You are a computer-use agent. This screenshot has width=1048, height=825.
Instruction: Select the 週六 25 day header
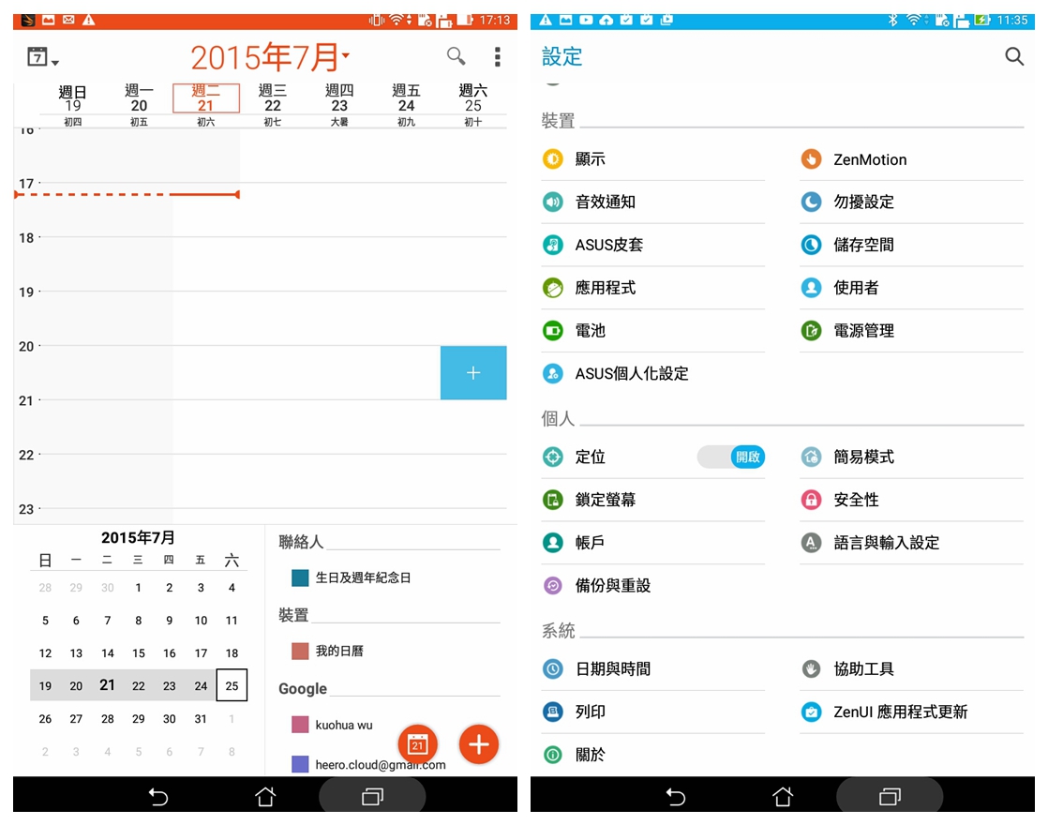tap(473, 98)
